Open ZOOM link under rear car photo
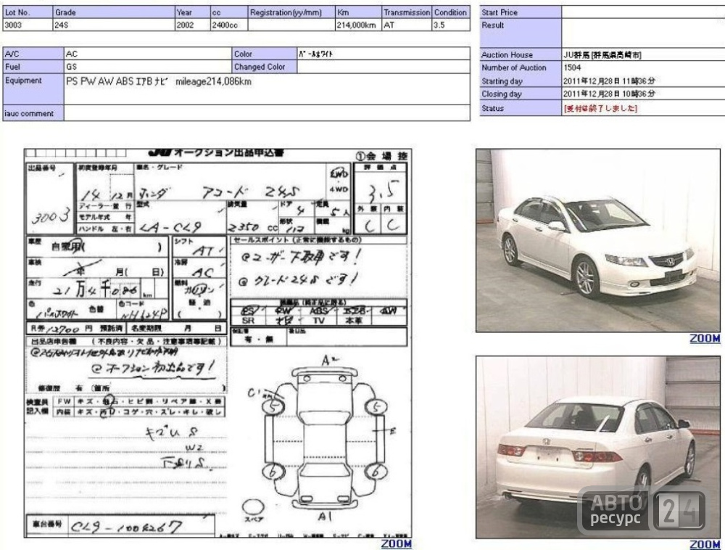Screen dimensions: 725x550 coord(705,544)
